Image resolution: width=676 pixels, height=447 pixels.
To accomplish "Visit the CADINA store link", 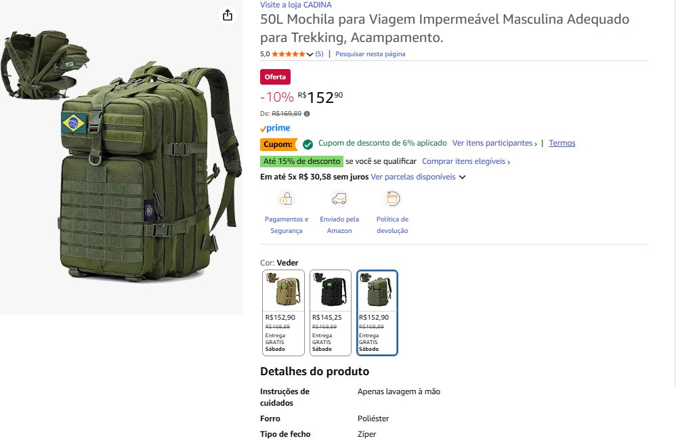I will click(296, 5).
